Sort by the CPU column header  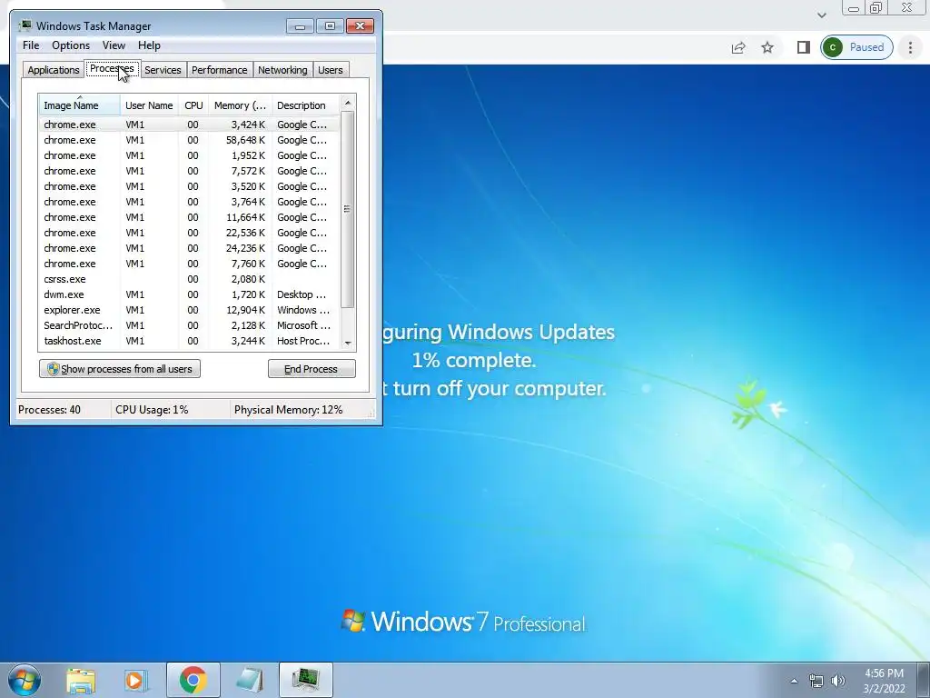pos(193,105)
